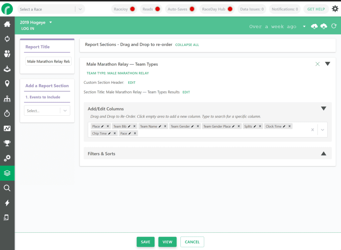The width and height of the screenshot is (341, 250).
Task: Remove the Clock Time column
Action: pos(289,126)
